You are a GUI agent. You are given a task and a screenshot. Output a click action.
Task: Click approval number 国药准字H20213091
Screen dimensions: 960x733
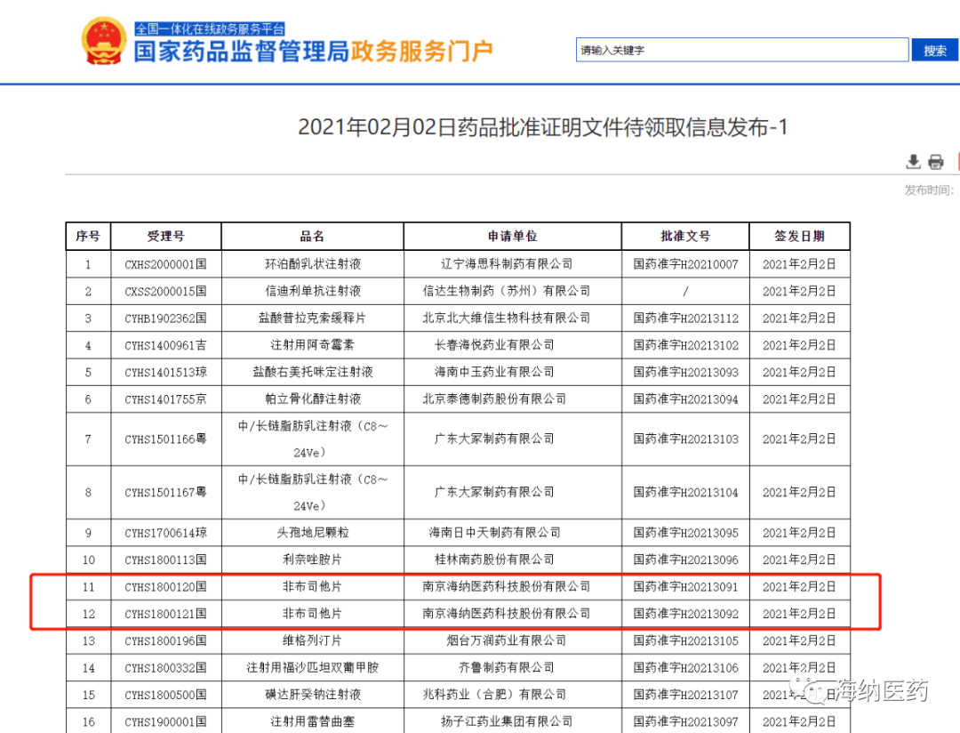point(686,586)
